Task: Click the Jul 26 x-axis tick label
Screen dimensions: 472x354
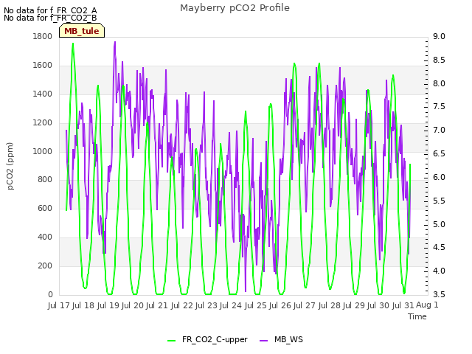Action: click(280, 305)
